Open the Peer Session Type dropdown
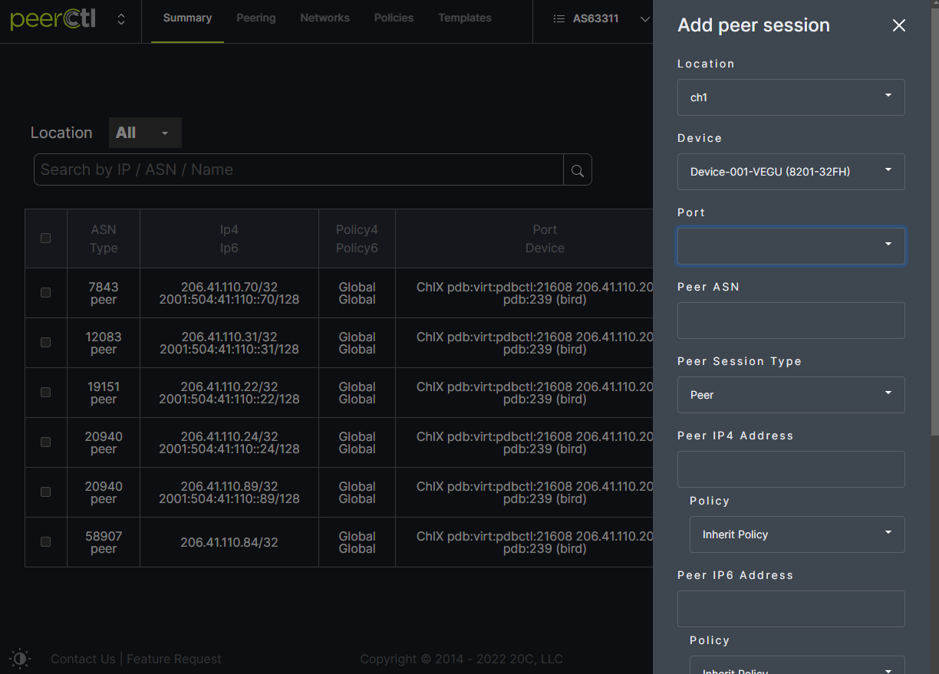This screenshot has height=674, width=939. pos(791,395)
